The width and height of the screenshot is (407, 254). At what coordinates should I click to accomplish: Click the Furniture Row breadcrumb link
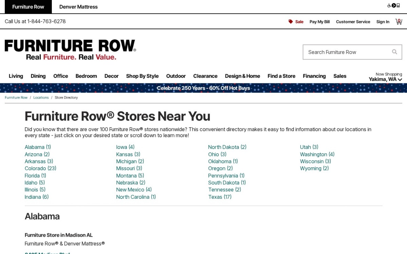pos(16,98)
